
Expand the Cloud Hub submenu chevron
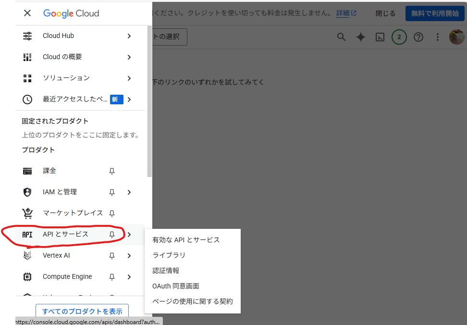[x=129, y=36]
